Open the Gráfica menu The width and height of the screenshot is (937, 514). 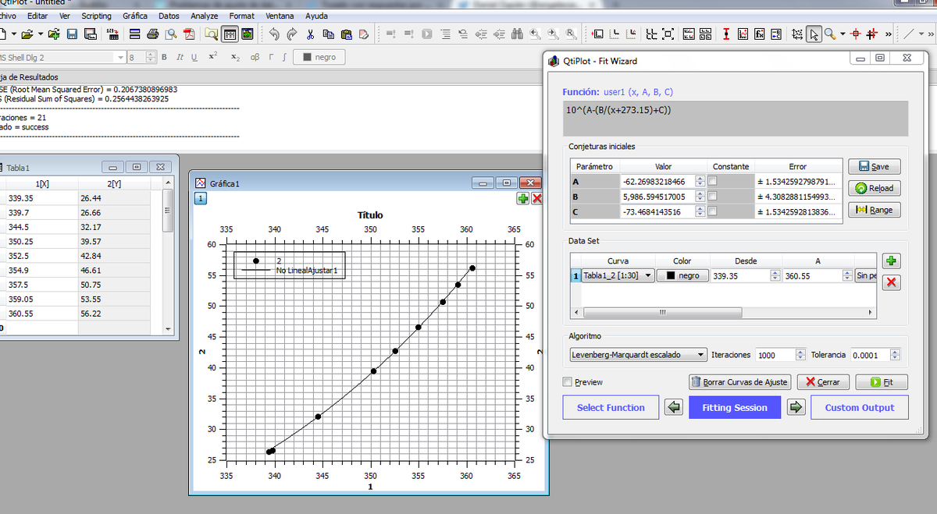(x=135, y=16)
